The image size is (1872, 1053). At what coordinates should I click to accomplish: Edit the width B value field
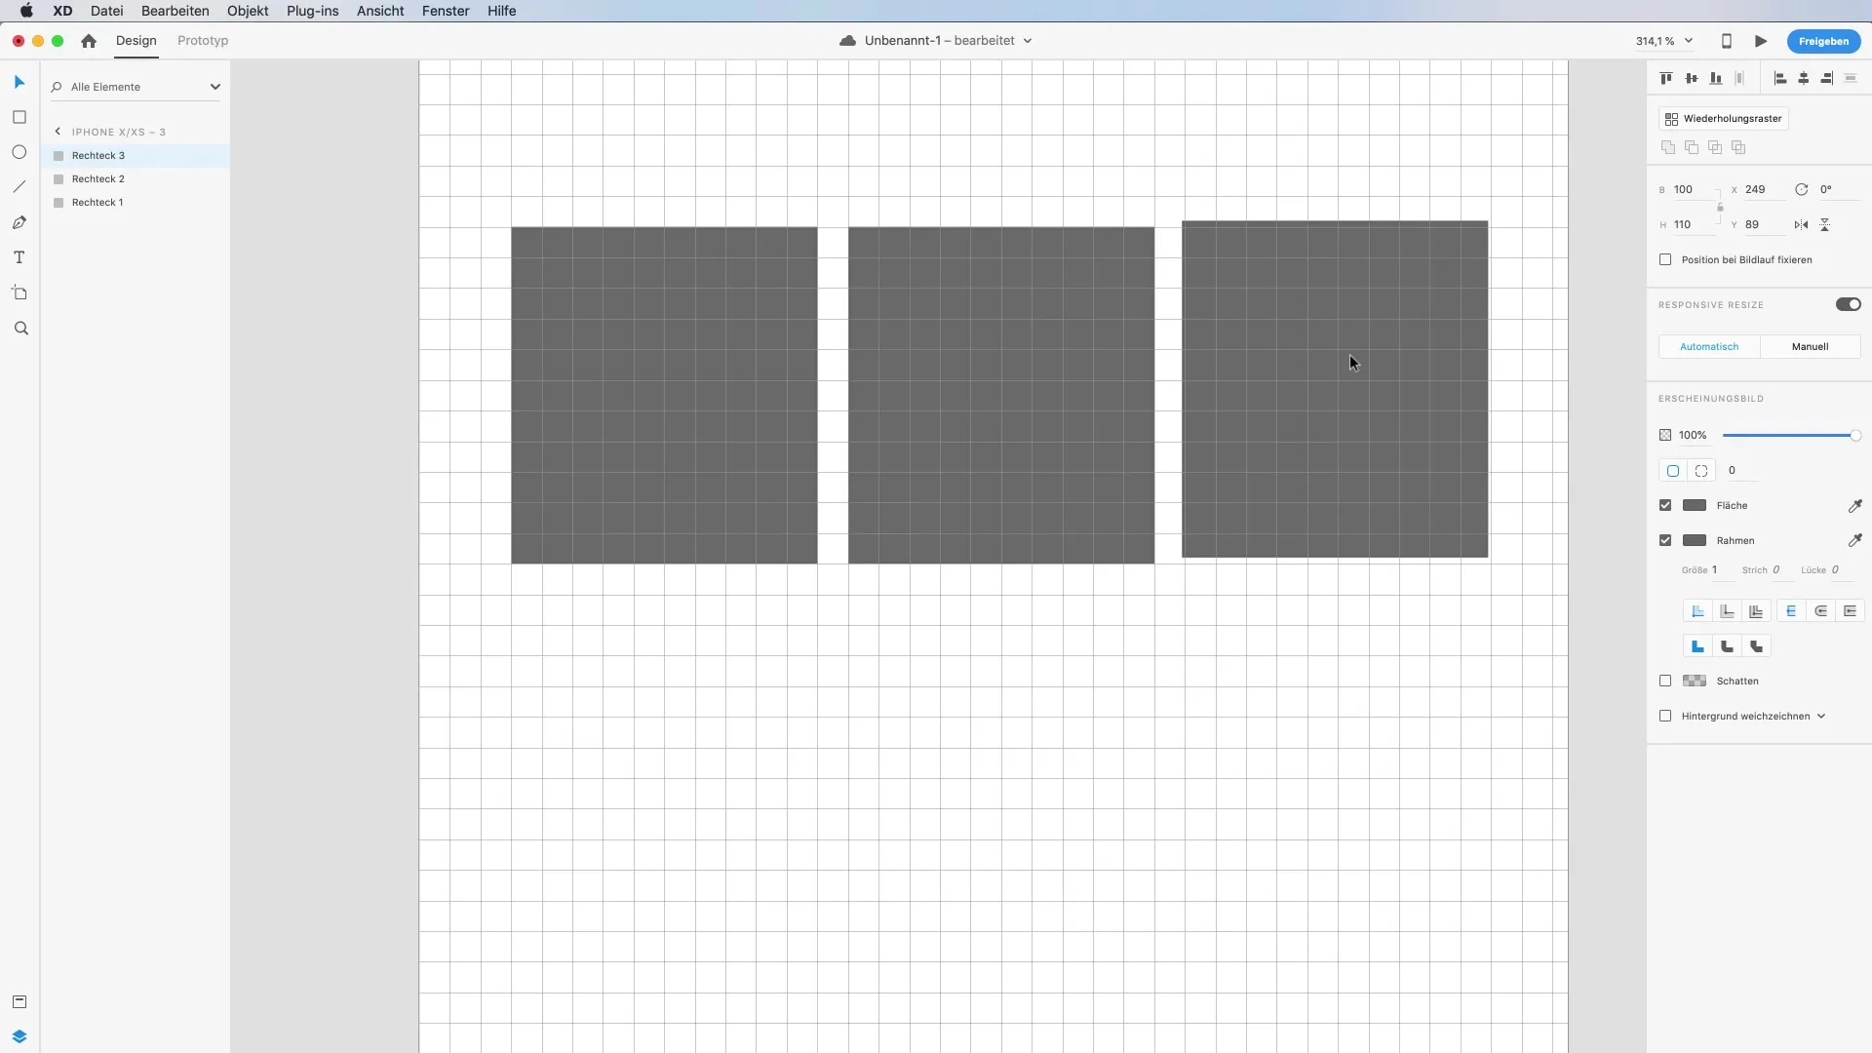[x=1693, y=190]
